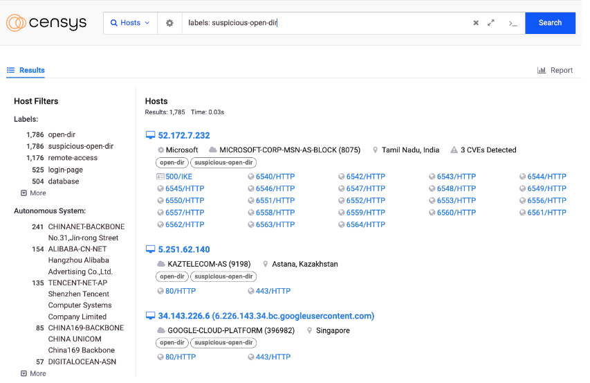The width and height of the screenshot is (590, 383).
Task: Clear the search query with X icon
Action: pyautogui.click(x=476, y=23)
